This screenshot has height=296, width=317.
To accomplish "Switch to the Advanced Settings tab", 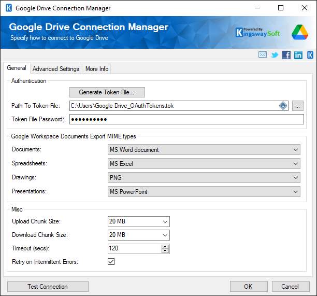I will (x=56, y=69).
